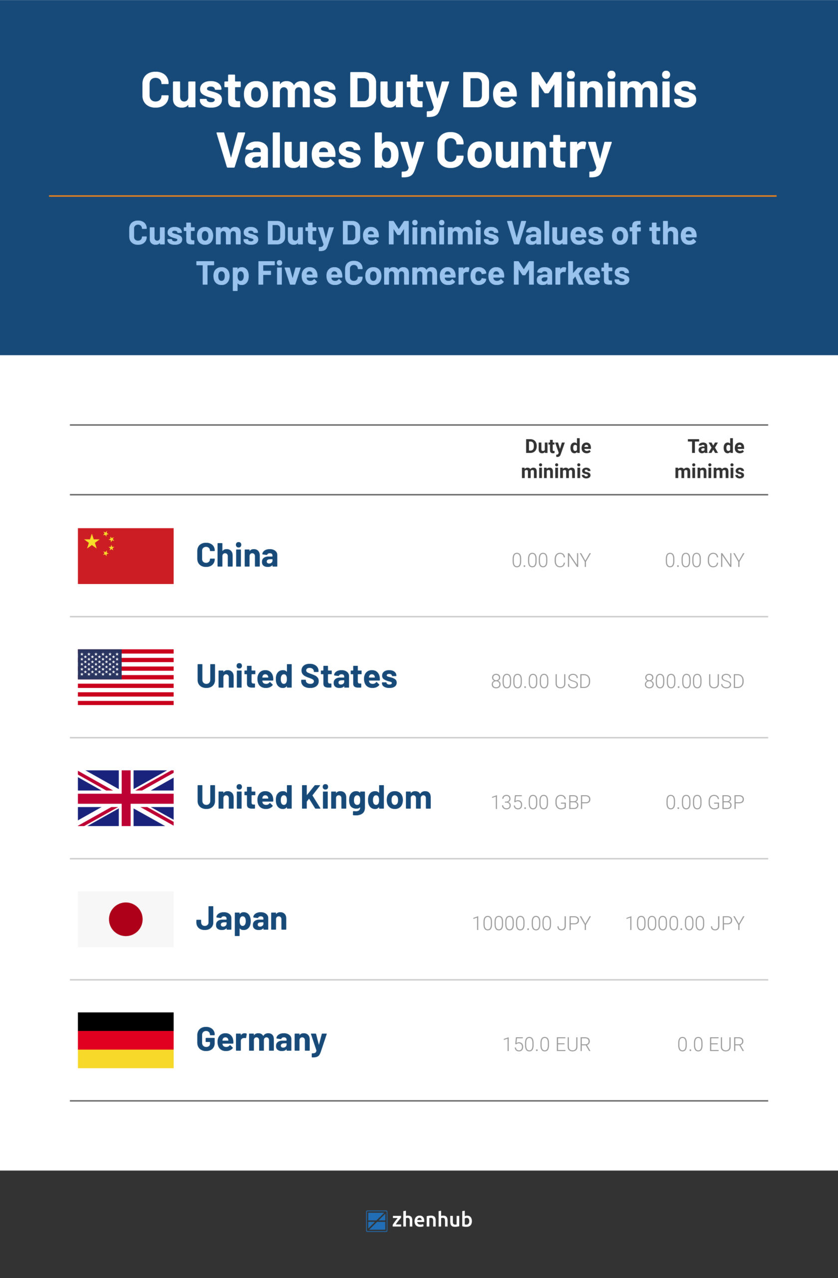Click the Duty de minimis column header
This screenshot has width=838, height=1278.
(x=556, y=459)
